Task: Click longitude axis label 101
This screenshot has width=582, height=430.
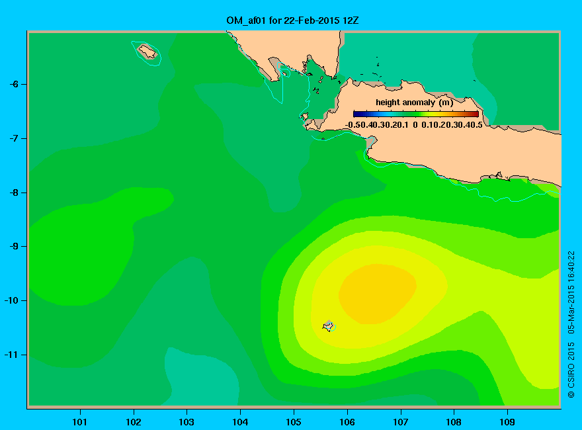Action: 79,422
